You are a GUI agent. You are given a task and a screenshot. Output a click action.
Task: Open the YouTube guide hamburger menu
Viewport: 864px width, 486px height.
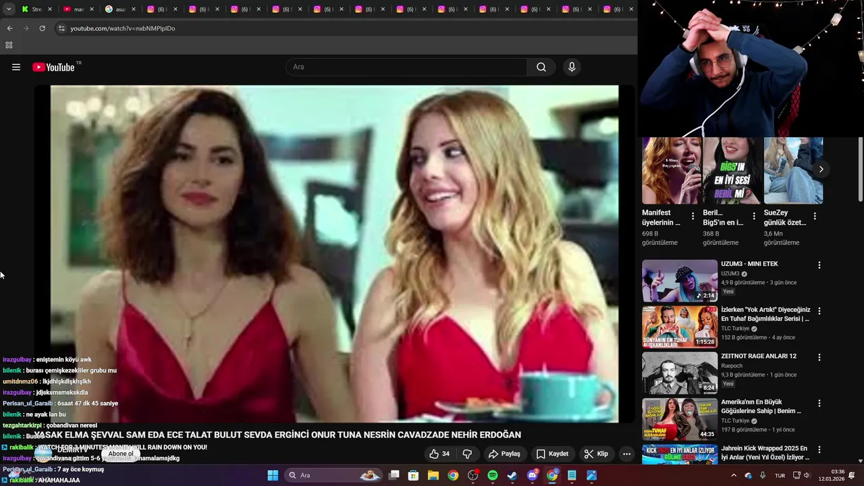16,67
